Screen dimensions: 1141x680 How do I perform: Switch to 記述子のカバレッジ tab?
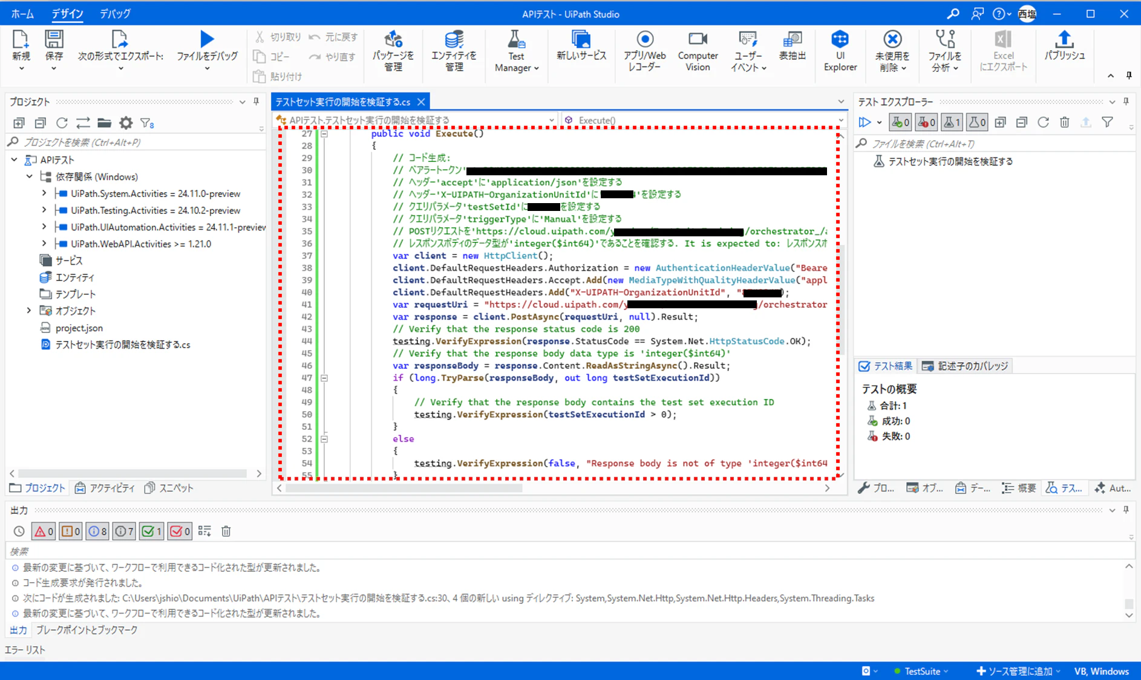966,366
